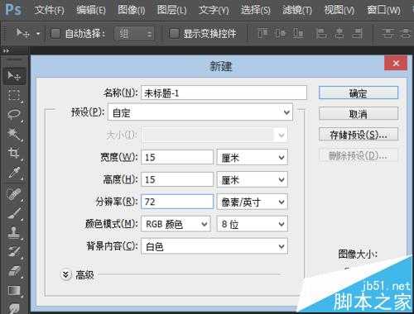Open the auto-select 组 dropdown
Screen dimensions: 414x314
point(134,34)
